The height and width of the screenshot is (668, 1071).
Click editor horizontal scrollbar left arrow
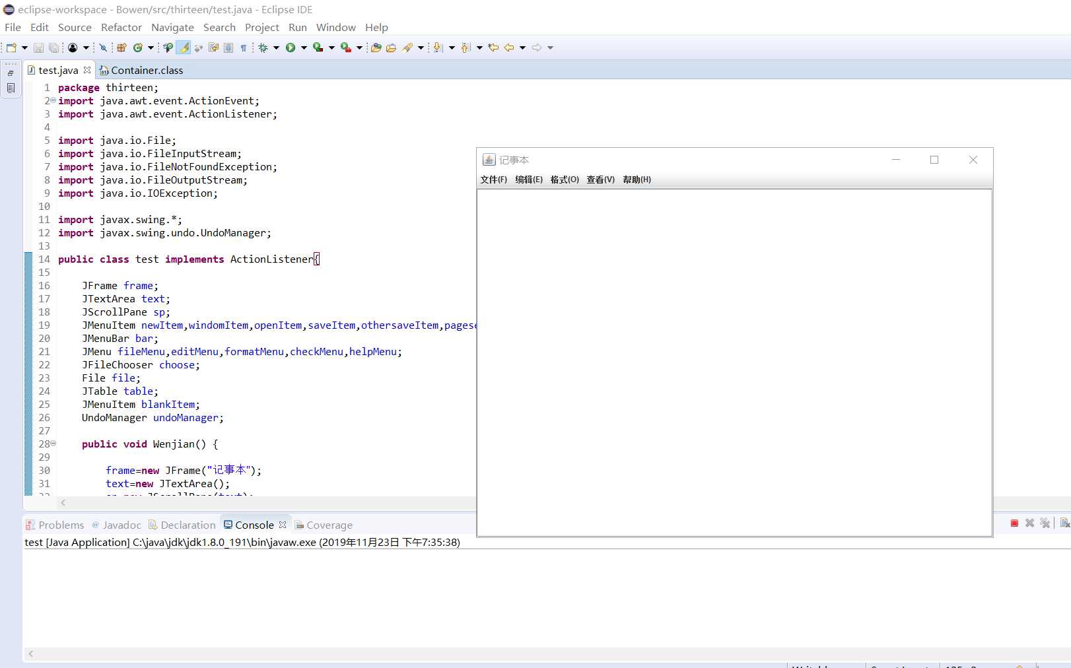coord(63,503)
